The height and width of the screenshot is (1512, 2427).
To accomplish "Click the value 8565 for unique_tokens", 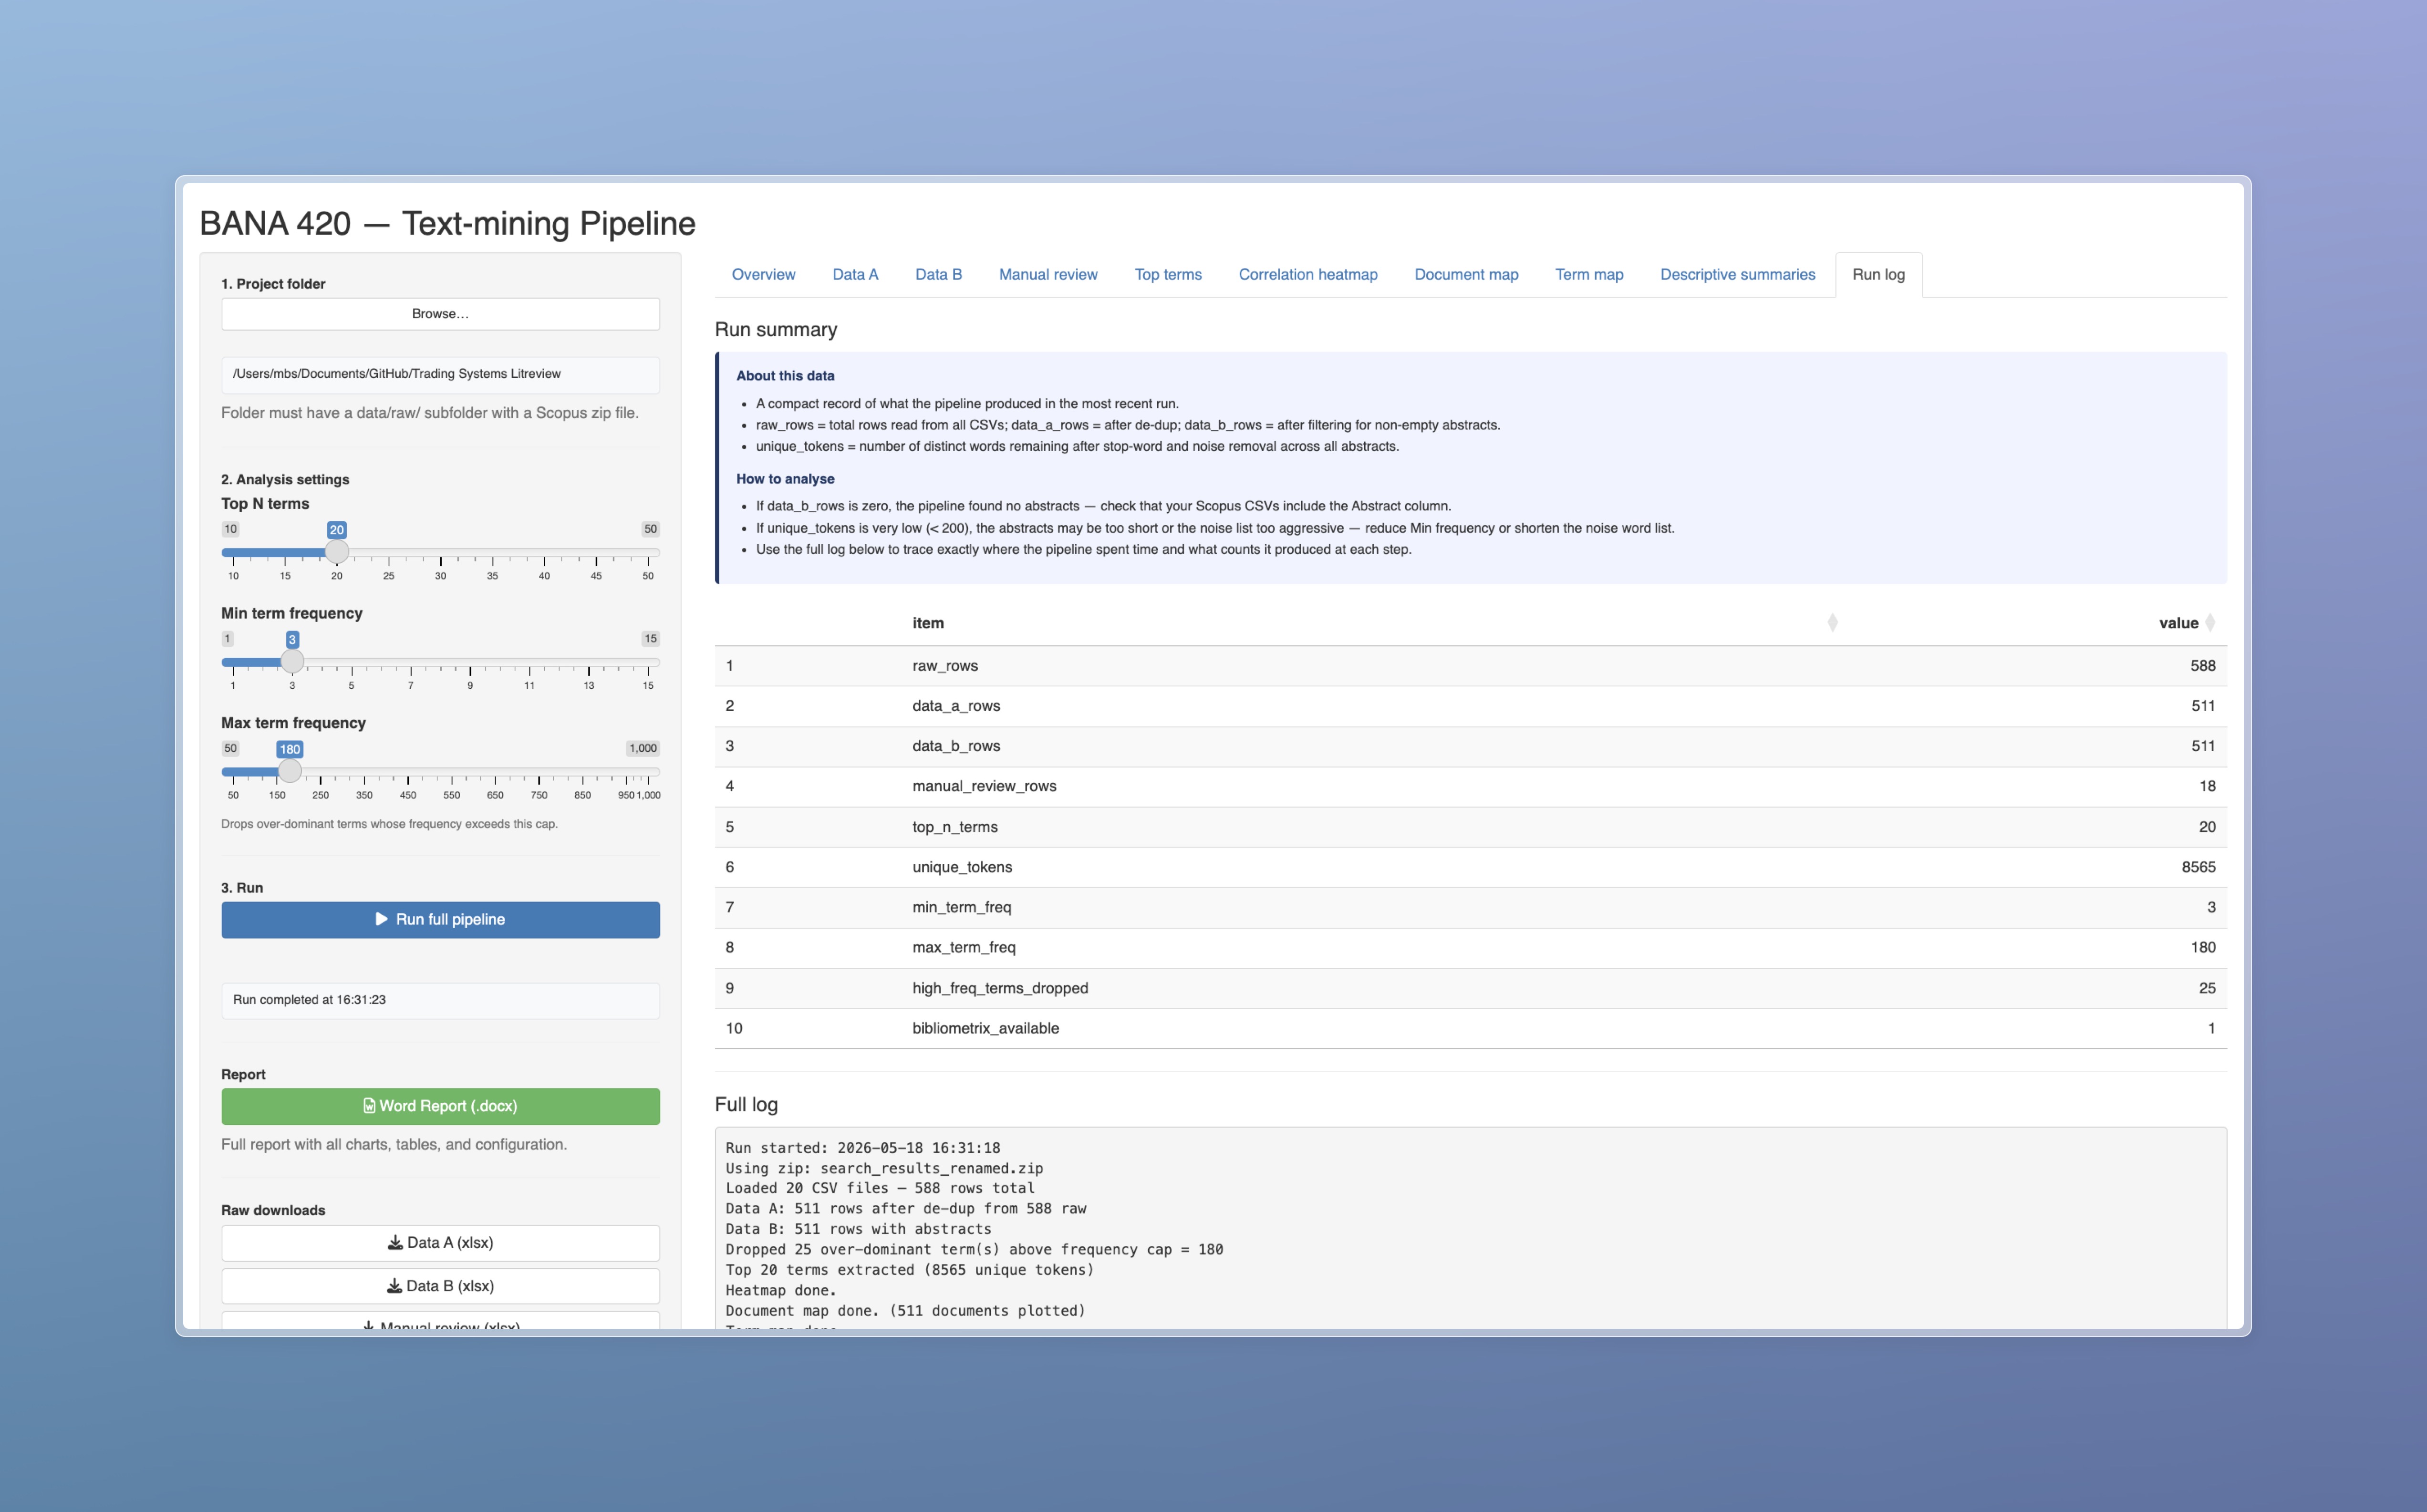I will (2198, 867).
